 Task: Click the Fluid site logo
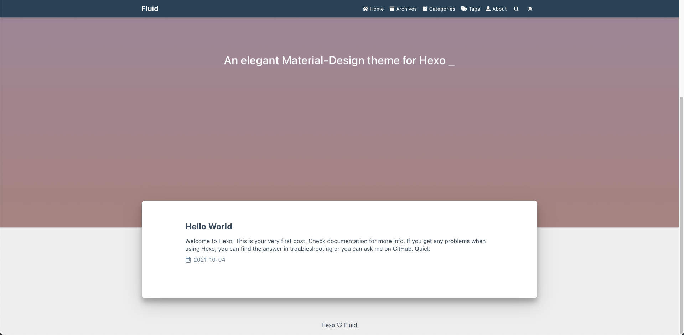pos(150,9)
